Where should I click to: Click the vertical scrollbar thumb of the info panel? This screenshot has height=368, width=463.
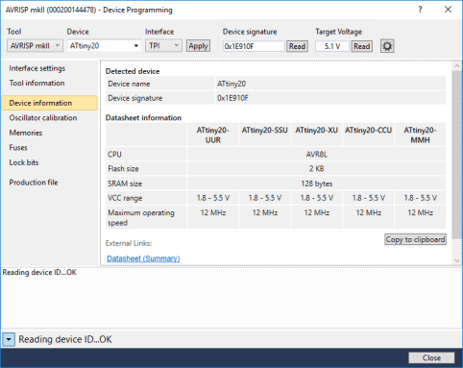point(457,155)
